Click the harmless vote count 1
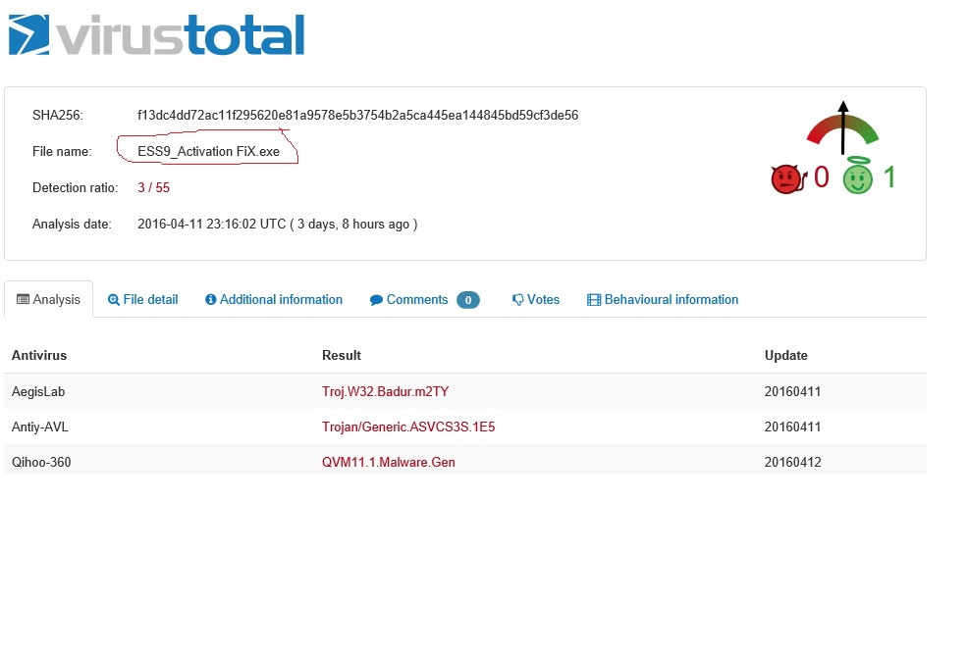967x654 pixels. (x=889, y=177)
